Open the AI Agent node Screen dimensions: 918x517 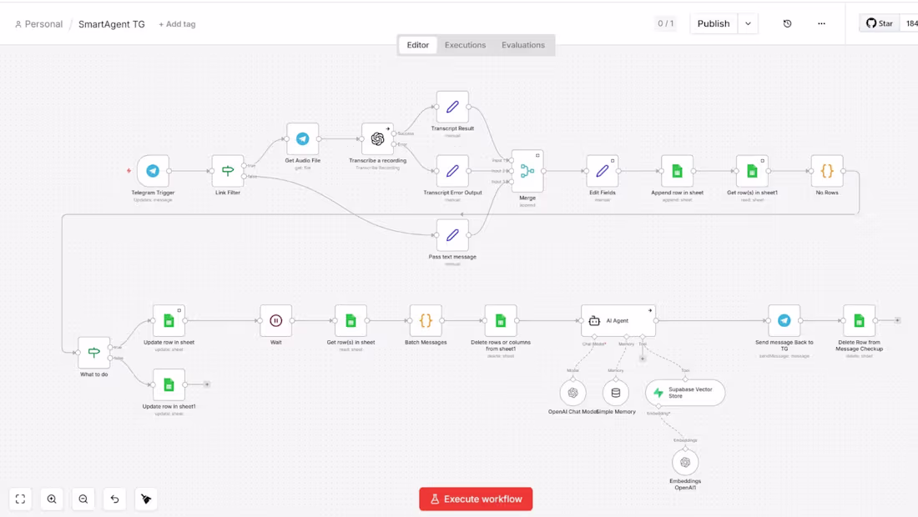click(x=618, y=320)
